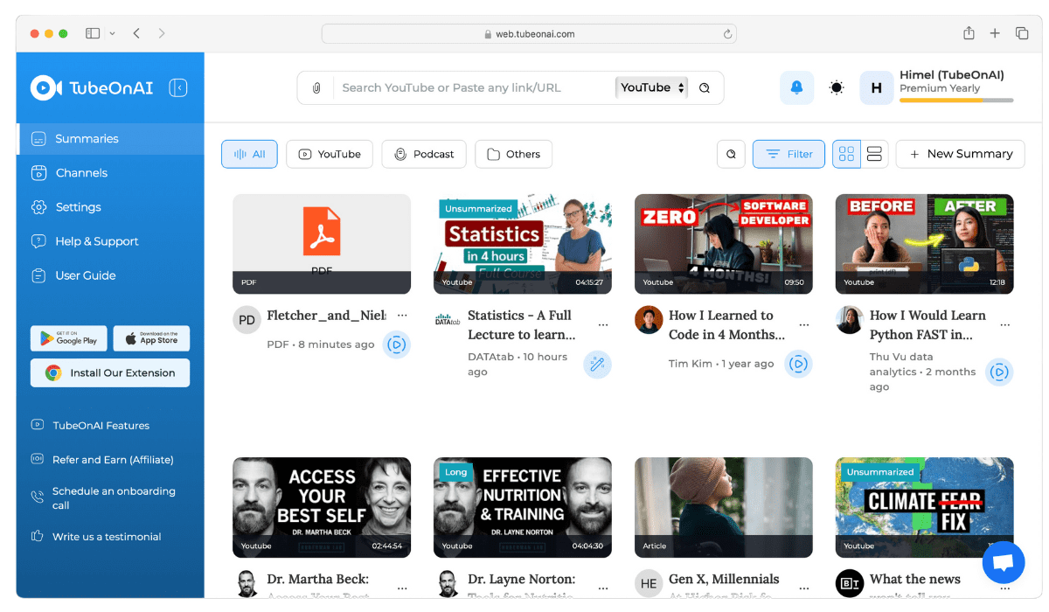The width and height of the screenshot is (1049, 612).
Task: Open more options for How I Learned to Code
Action: (x=804, y=325)
